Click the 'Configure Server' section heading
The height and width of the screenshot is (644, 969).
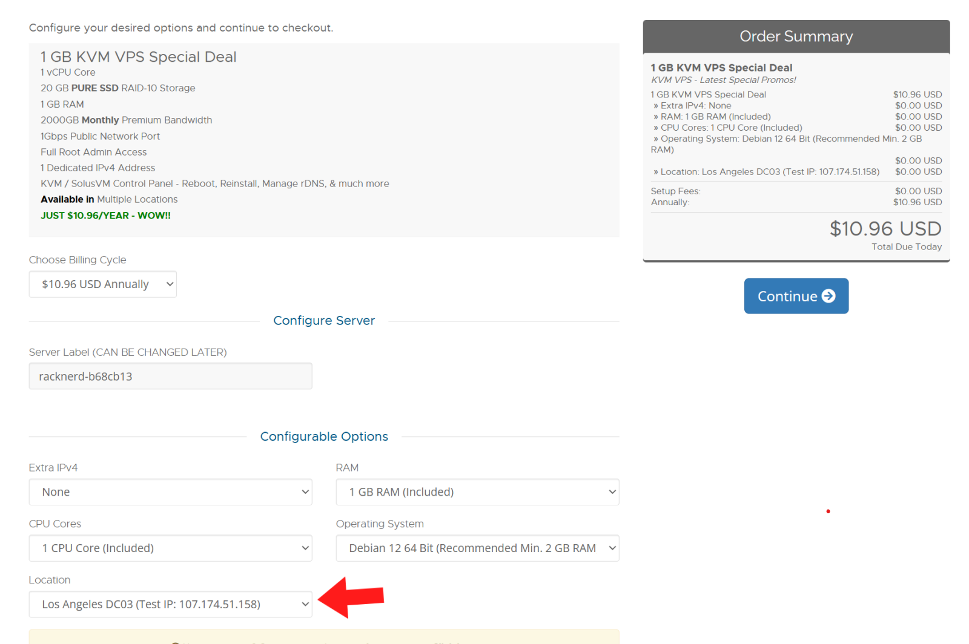coord(324,321)
